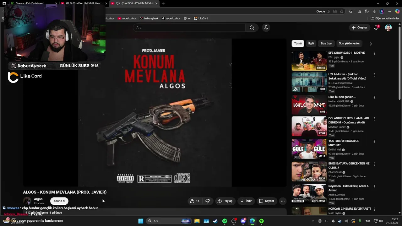Select the Son yüklenenler filter chip
Viewport: 402px width, 226px height.
pyautogui.click(x=349, y=43)
